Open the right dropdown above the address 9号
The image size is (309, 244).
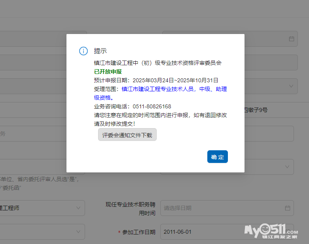(292, 85)
